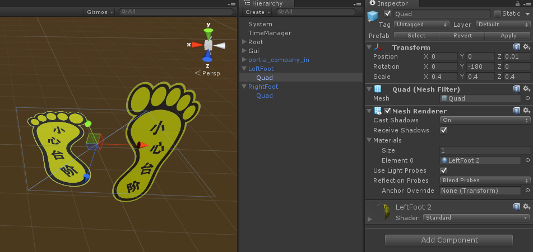Screen dimensions: 533x252
Task: Click the Inspector lock icon
Action: tap(517, 4)
